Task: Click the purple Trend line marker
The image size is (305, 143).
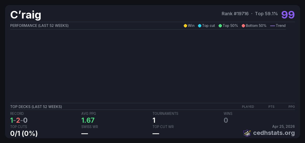Action: 272,26
